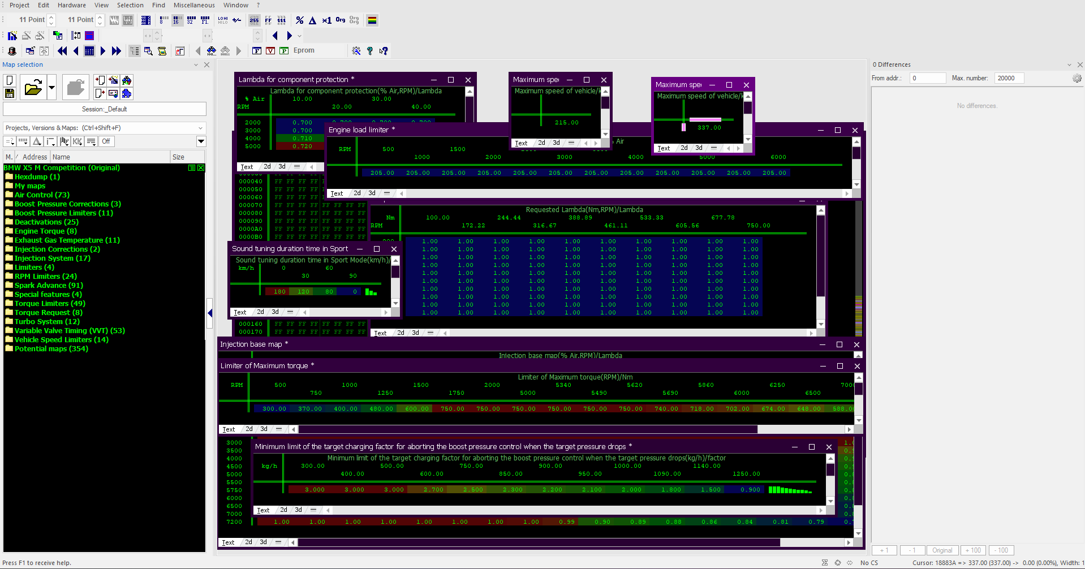This screenshot has height=569, width=1085.
Task: Click the blue puzzle piece icon
Action: [x=127, y=93]
